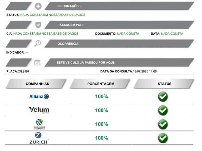
Task: Click the Allianz 100% percentage value
Action: point(102,96)
